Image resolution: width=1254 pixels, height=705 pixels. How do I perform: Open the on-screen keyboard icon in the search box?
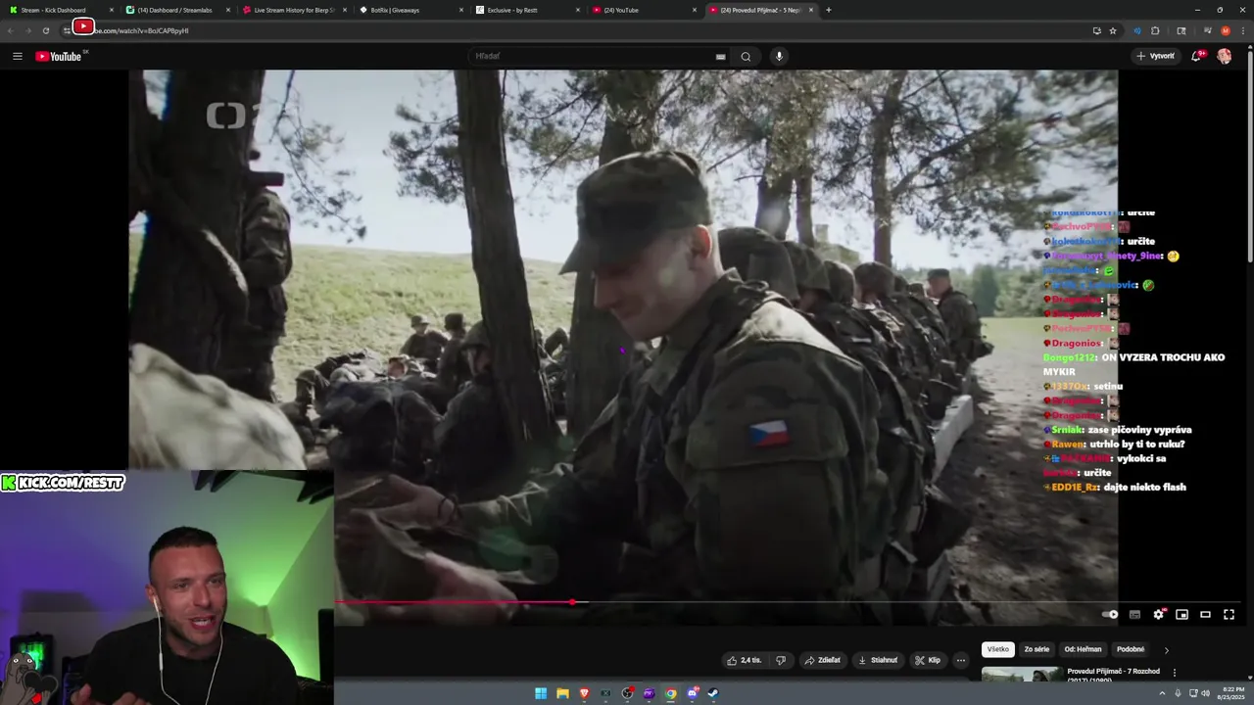(x=720, y=56)
